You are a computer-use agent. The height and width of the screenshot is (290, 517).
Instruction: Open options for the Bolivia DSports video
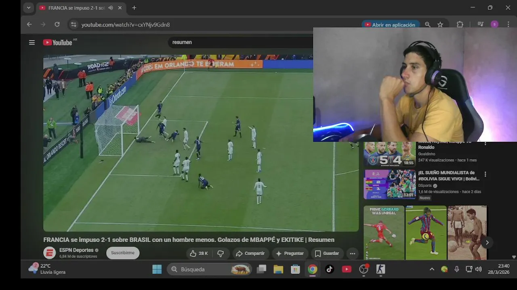pyautogui.click(x=485, y=174)
